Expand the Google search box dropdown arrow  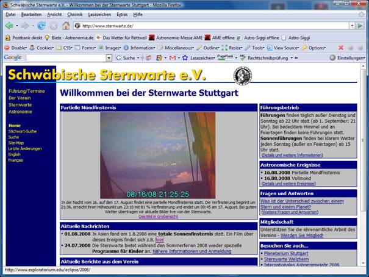point(109,58)
